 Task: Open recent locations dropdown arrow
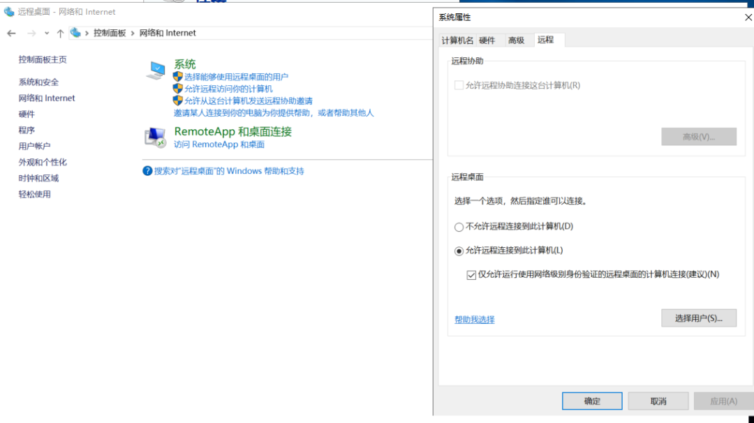(x=47, y=34)
